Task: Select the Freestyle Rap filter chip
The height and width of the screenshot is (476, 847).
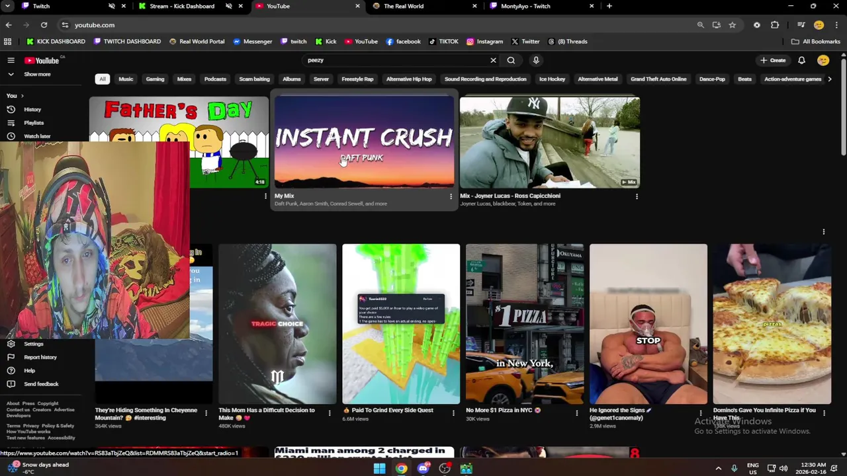Action: point(357,79)
